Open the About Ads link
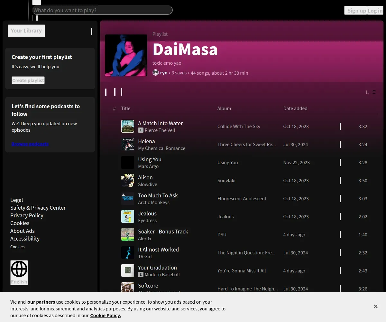 [x=22, y=231]
